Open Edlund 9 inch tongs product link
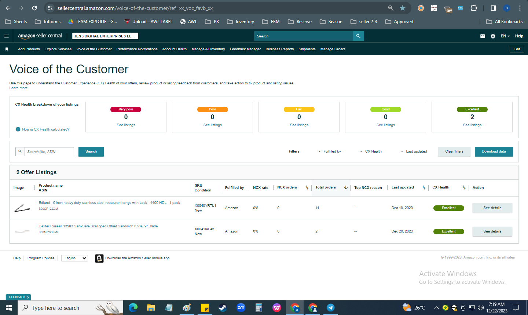528x315 pixels. 109,203
